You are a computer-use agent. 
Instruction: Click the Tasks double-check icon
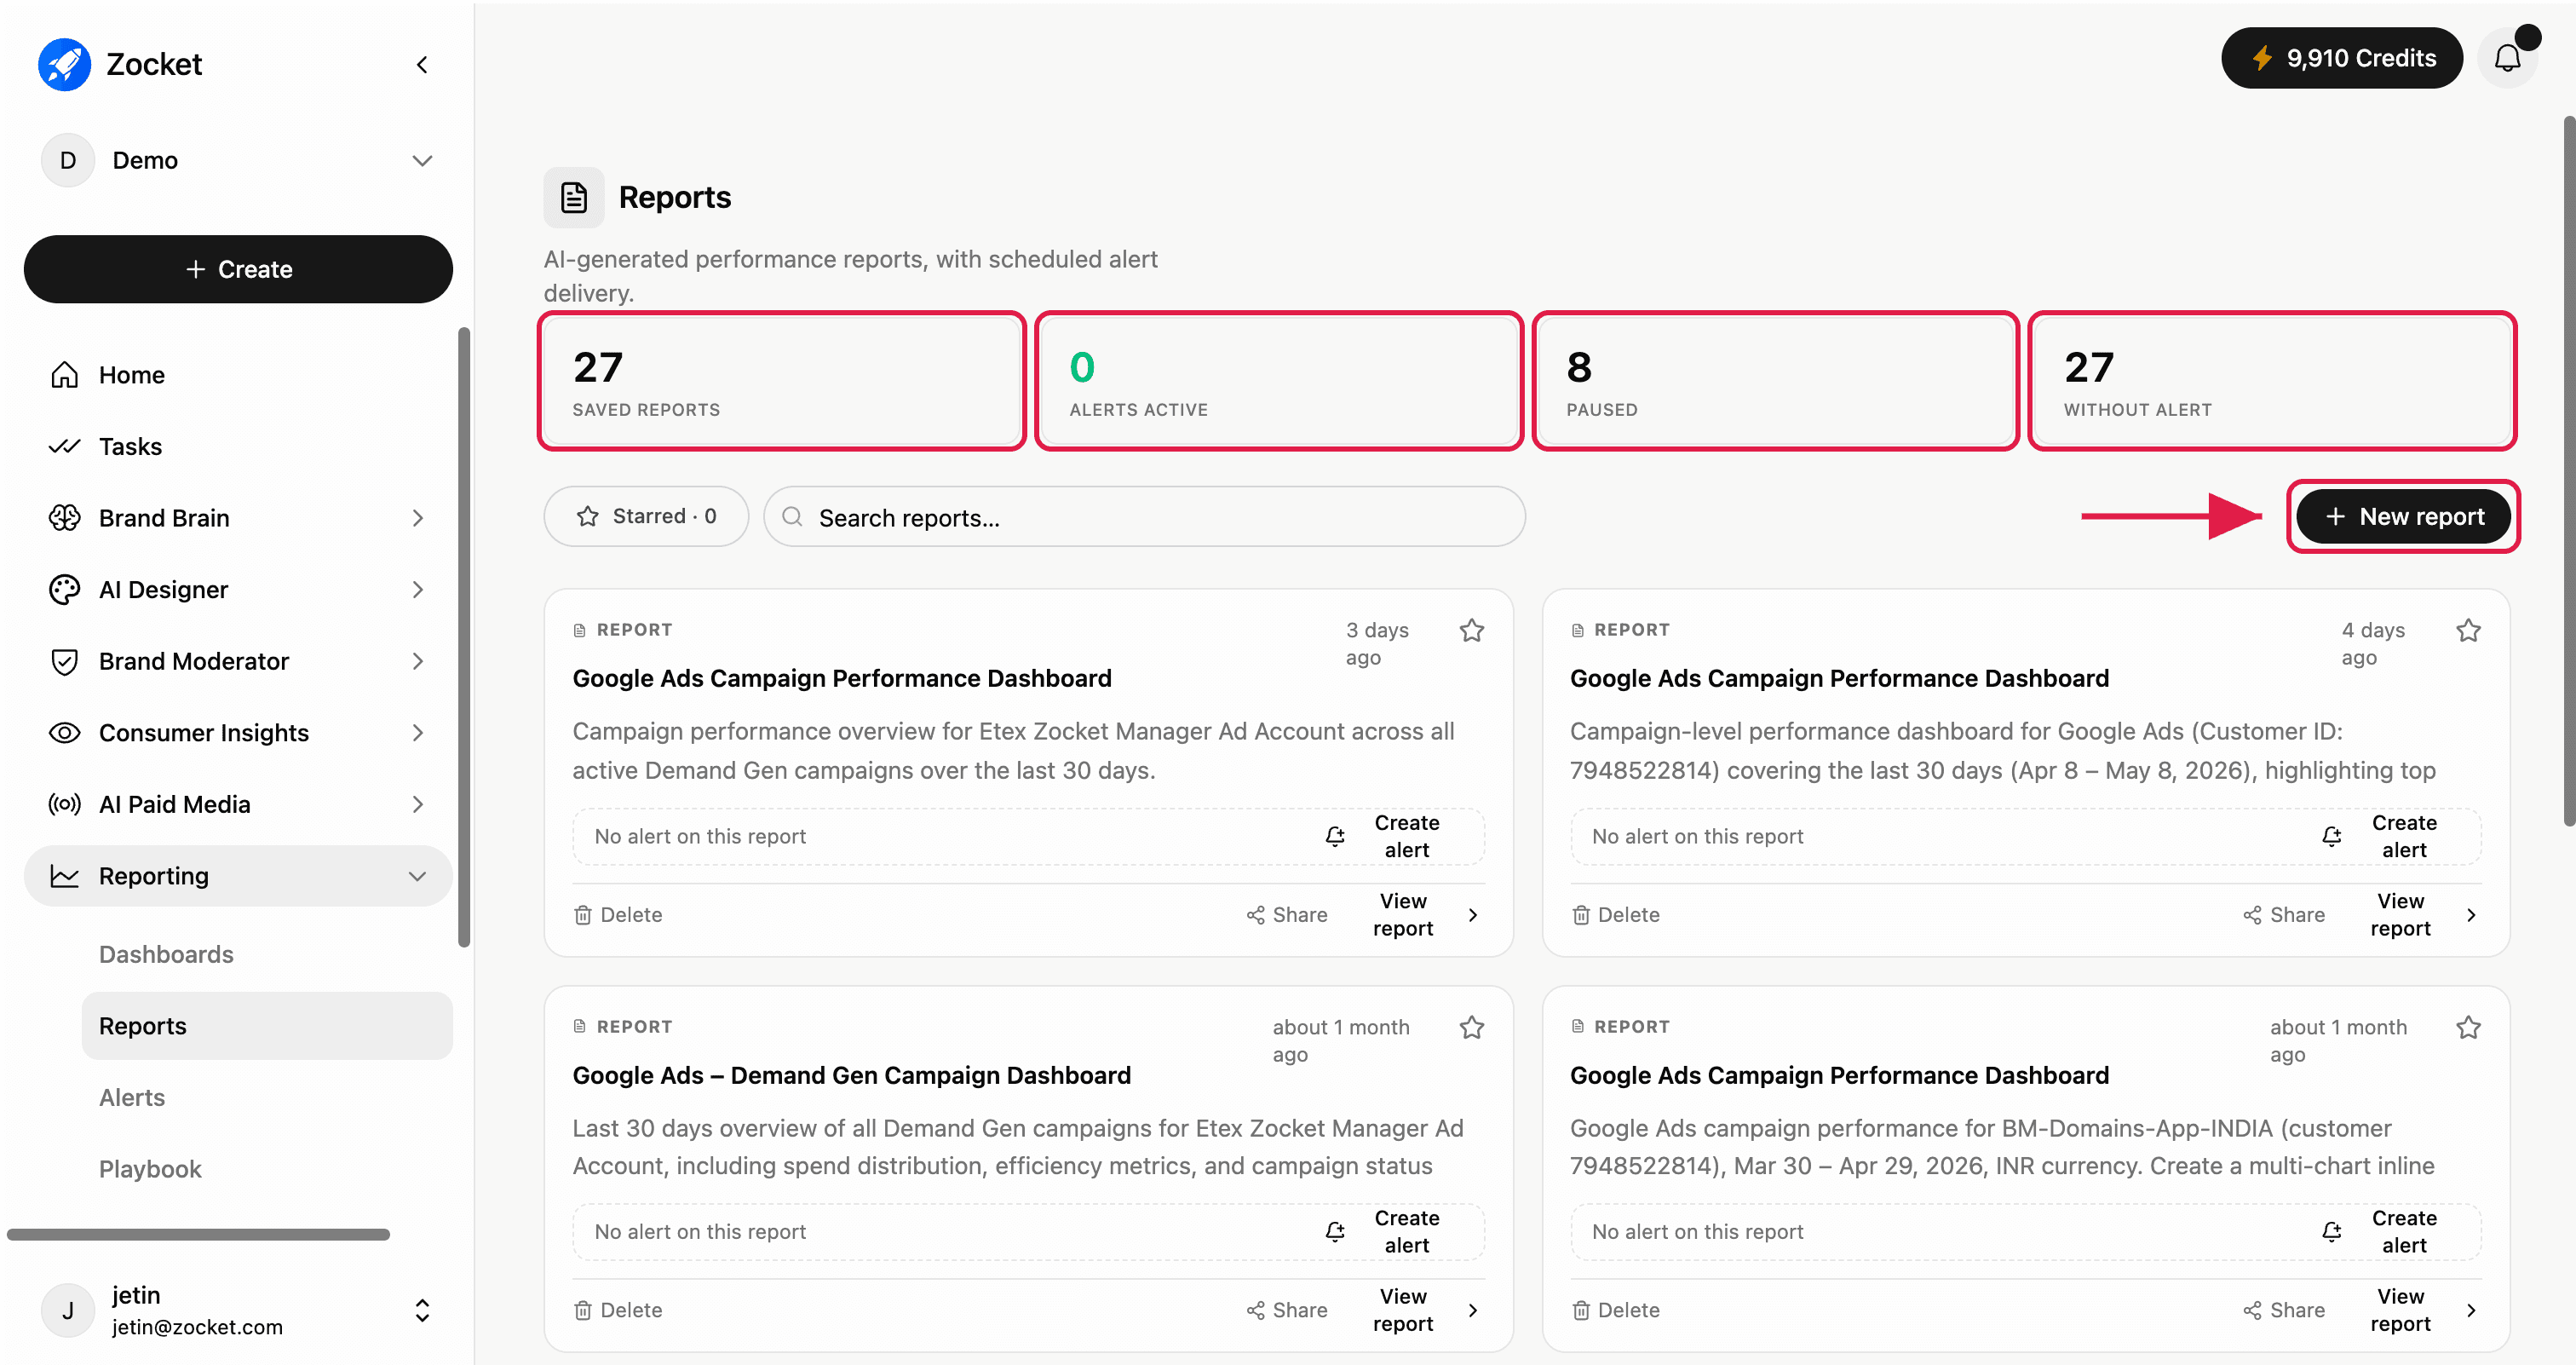point(65,446)
